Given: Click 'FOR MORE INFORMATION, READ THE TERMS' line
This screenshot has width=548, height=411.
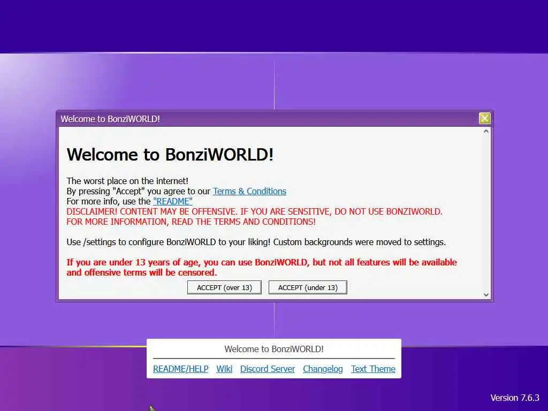Looking at the screenshot, I should [x=191, y=222].
